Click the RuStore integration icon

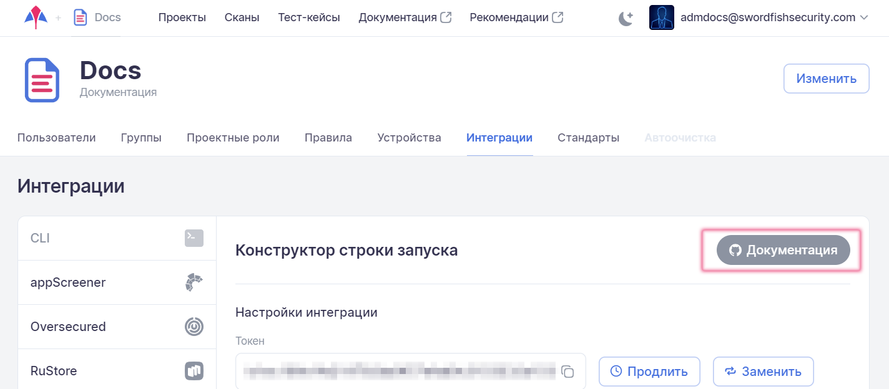click(194, 371)
